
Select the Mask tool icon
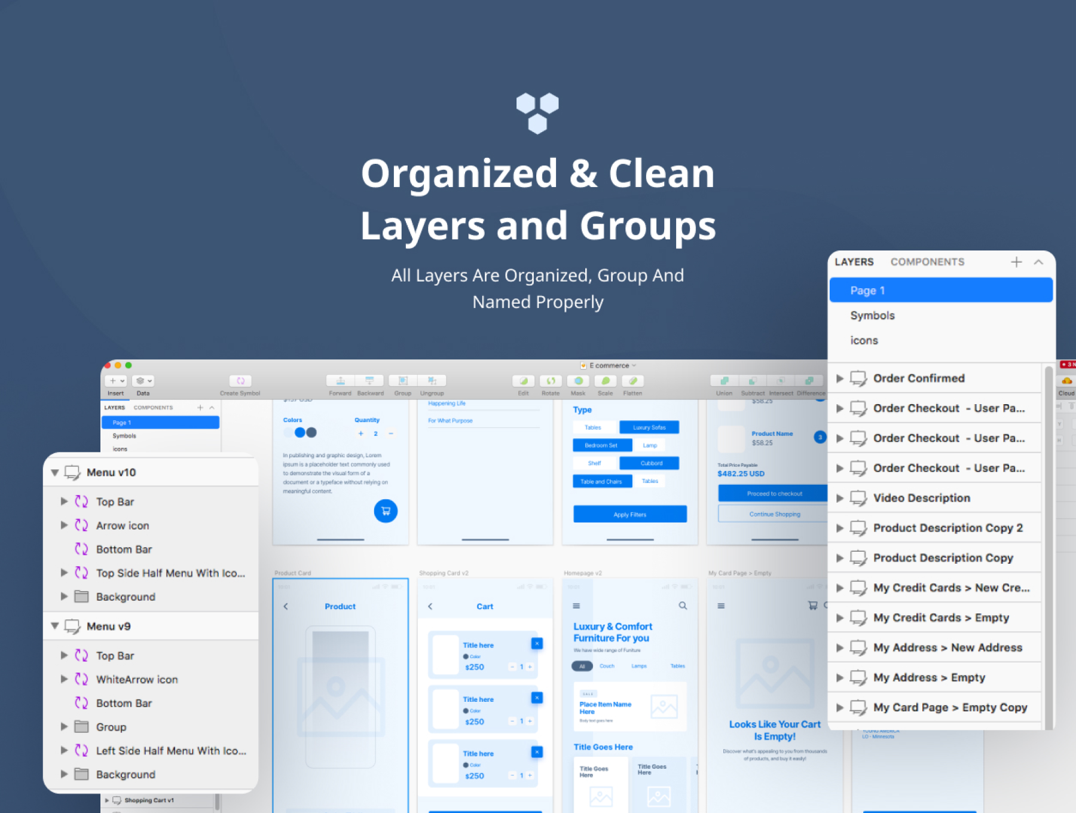(x=578, y=381)
